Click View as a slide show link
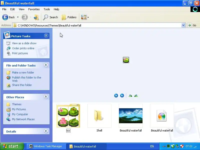The width and height of the screenshot is (200, 150). (x=24, y=43)
